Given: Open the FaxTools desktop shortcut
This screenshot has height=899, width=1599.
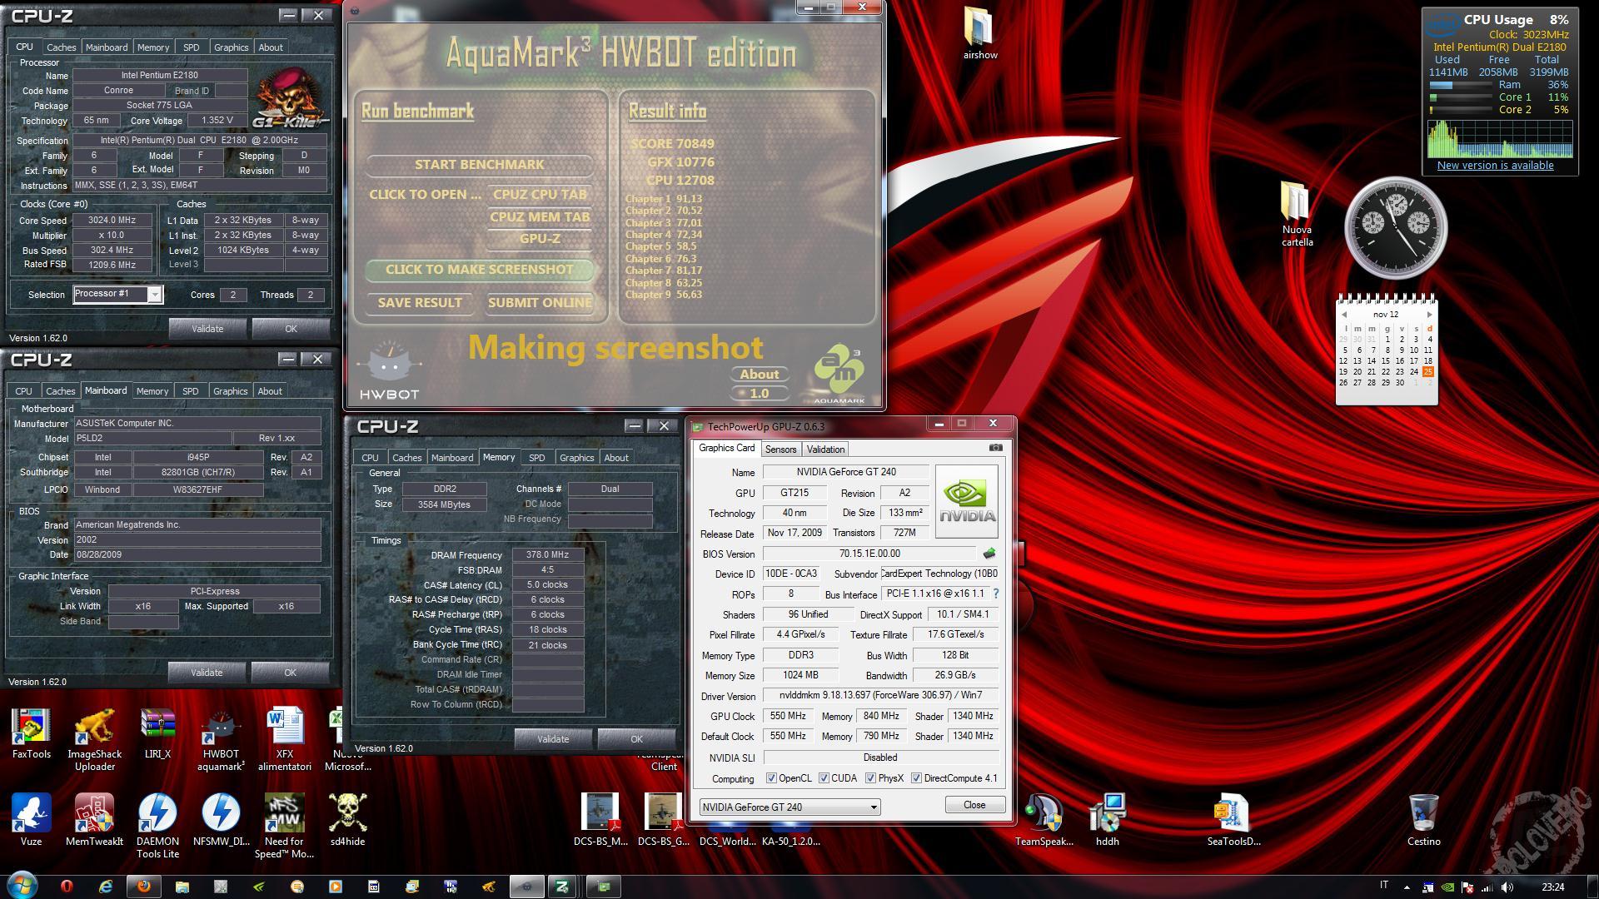Looking at the screenshot, I should coord(32,734).
